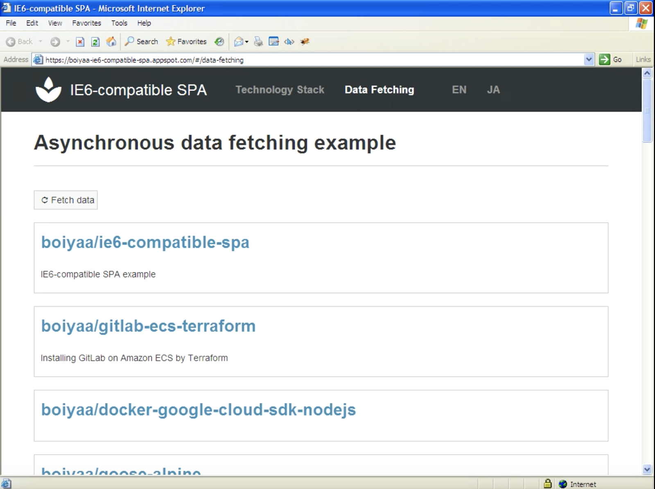This screenshot has height=489, width=655.
Task: Click the Windows flag throbber logo
Action: [641, 23]
